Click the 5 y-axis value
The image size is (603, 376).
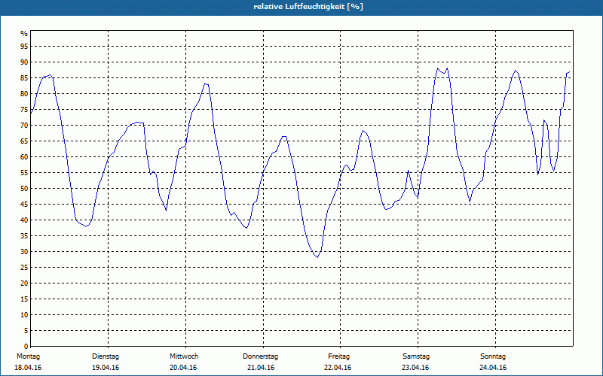pos(26,331)
